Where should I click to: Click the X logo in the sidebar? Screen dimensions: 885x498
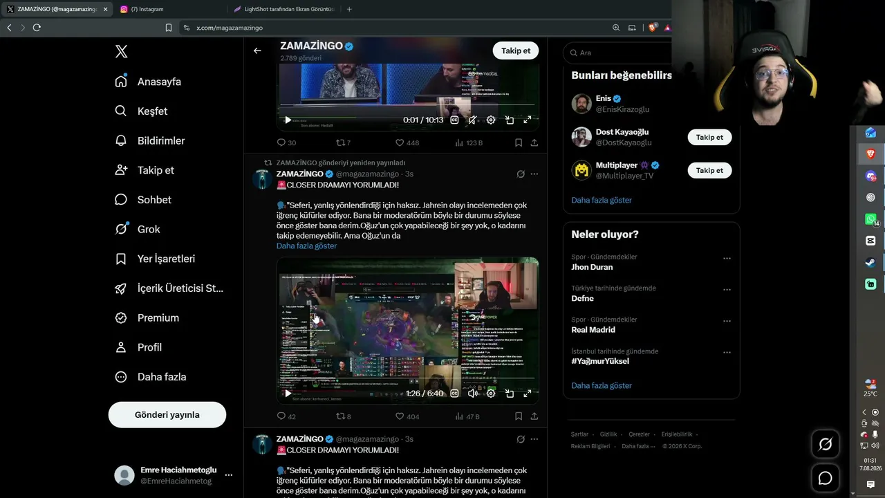point(121,51)
